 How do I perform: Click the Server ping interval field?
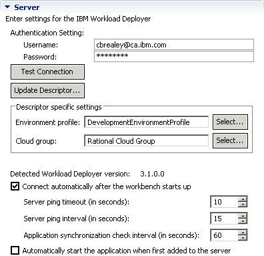(x=224, y=219)
